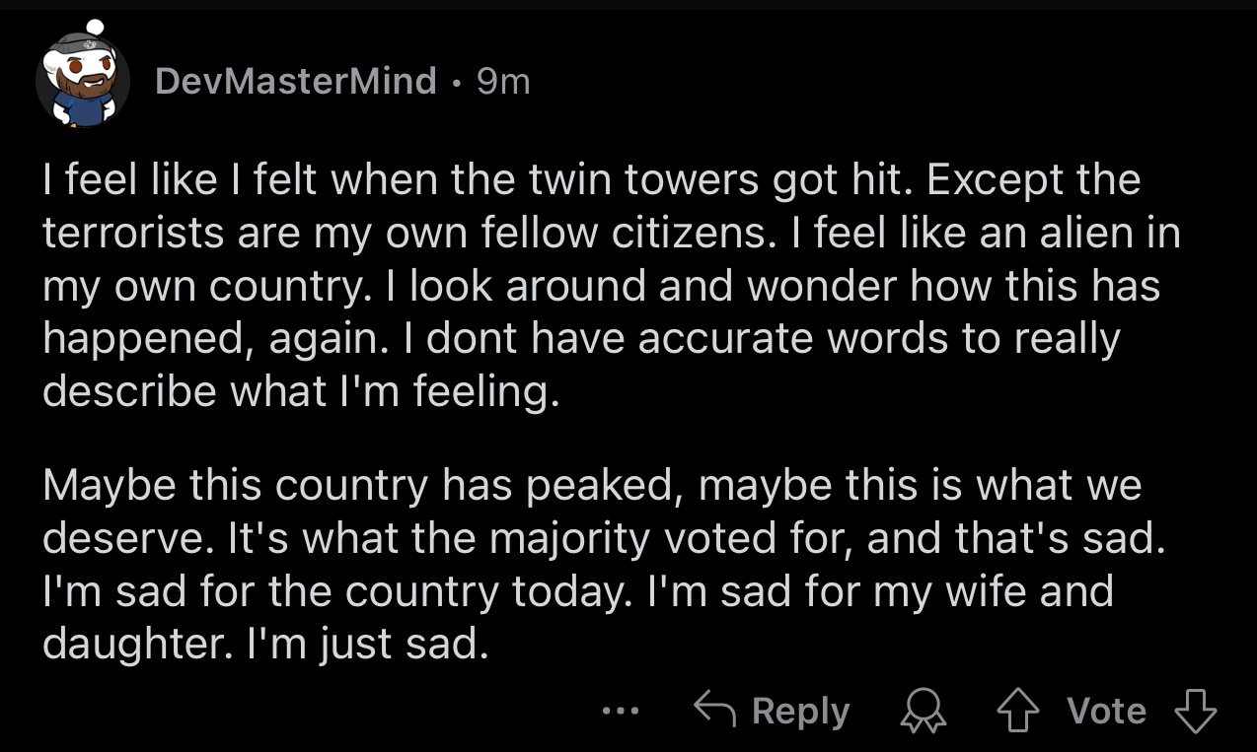Tap the downvote arrow on the comment
Image resolution: width=1257 pixels, height=752 pixels.
click(1195, 711)
